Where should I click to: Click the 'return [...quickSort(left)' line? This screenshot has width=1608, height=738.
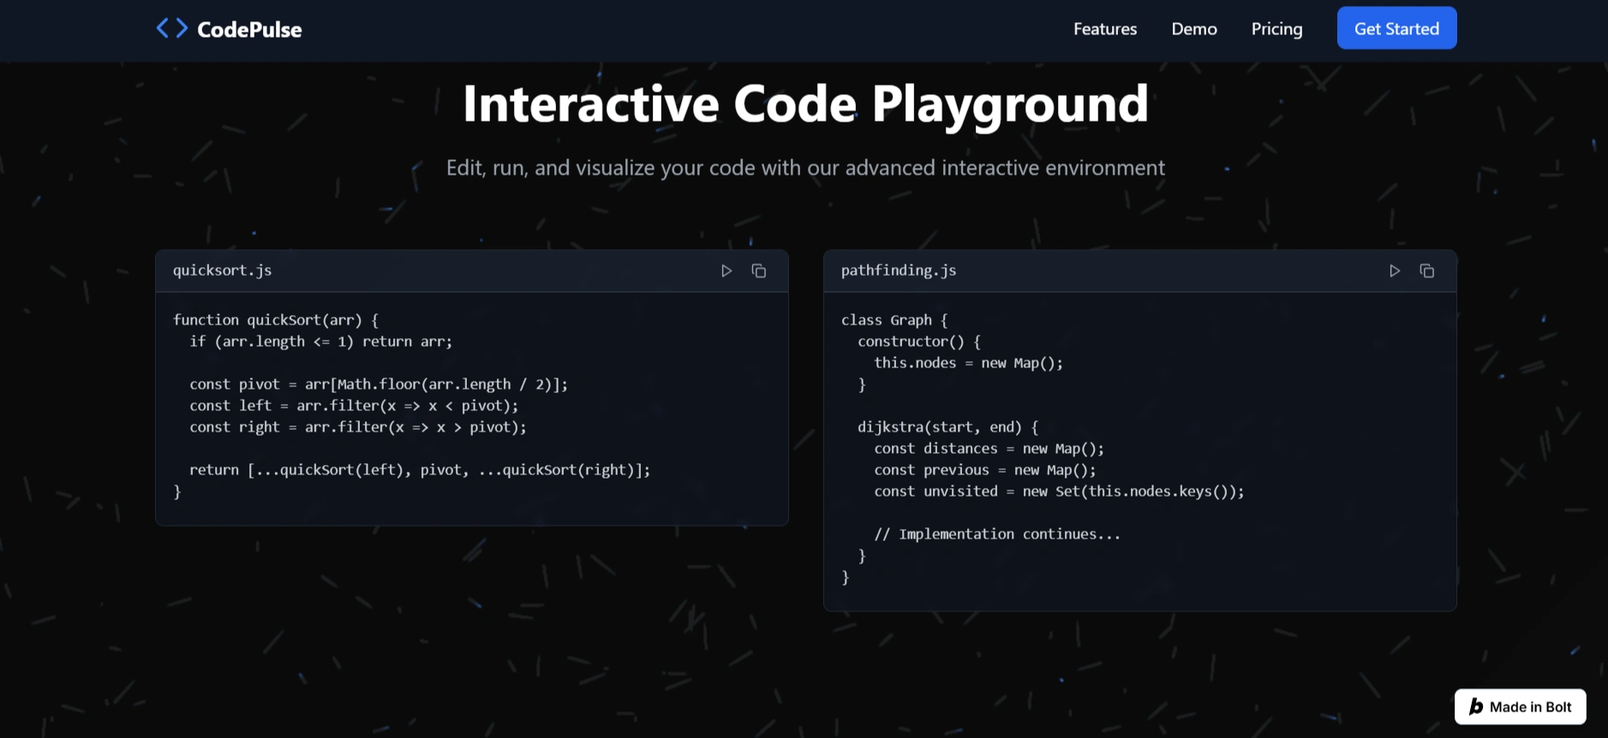tap(420, 469)
